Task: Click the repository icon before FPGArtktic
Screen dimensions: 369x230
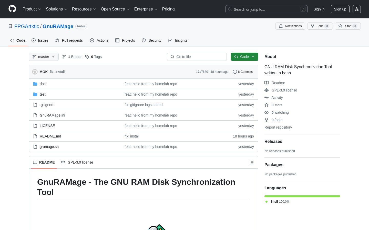Action: [10, 26]
